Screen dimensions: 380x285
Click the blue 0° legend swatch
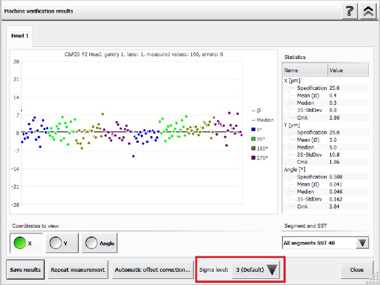coord(254,130)
